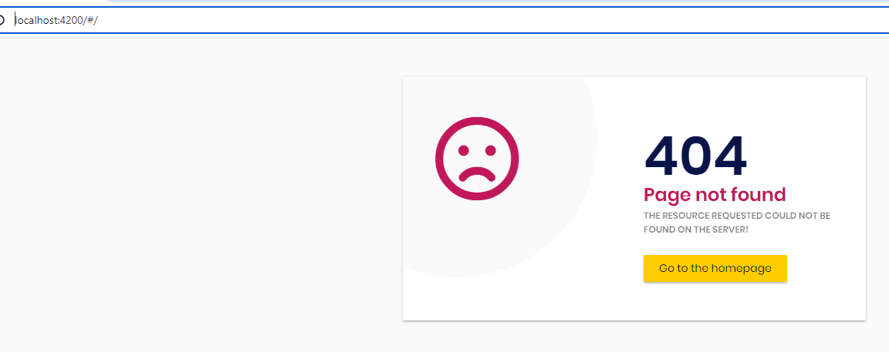Click empty white area below the yellow button
The image size is (889, 352).
point(715,301)
